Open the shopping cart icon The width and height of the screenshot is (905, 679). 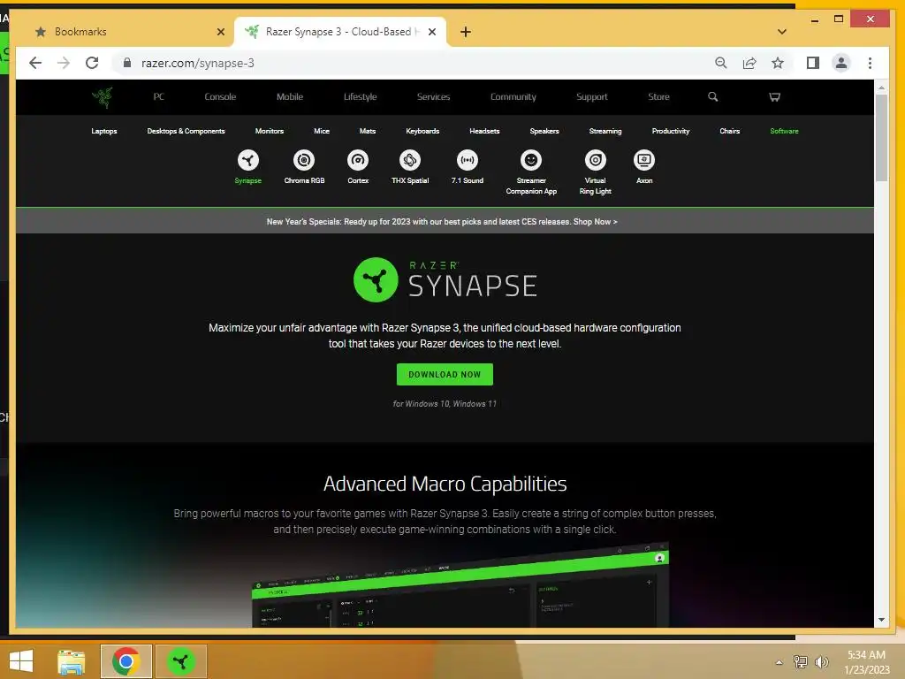774,97
